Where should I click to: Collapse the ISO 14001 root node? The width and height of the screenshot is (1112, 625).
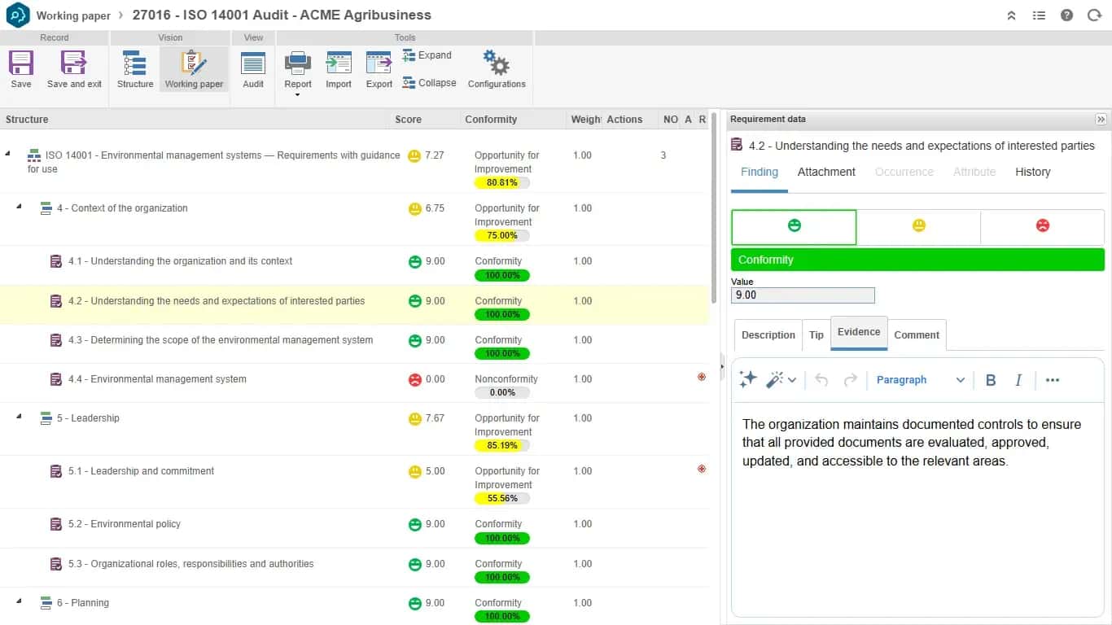click(8, 153)
